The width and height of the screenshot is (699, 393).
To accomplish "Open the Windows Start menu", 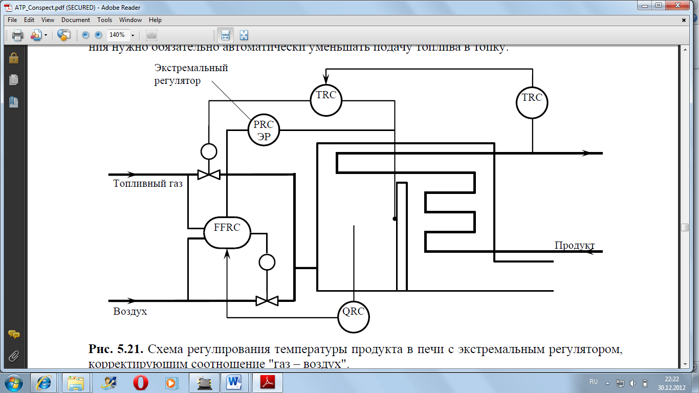I will 14,382.
